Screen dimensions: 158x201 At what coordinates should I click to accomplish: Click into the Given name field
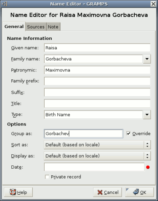tap(97, 48)
